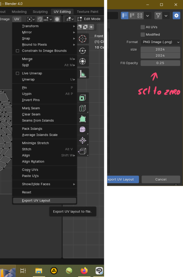Open File Explorer from the taskbar
Screen dimensions: 183x277
click(39, 271)
